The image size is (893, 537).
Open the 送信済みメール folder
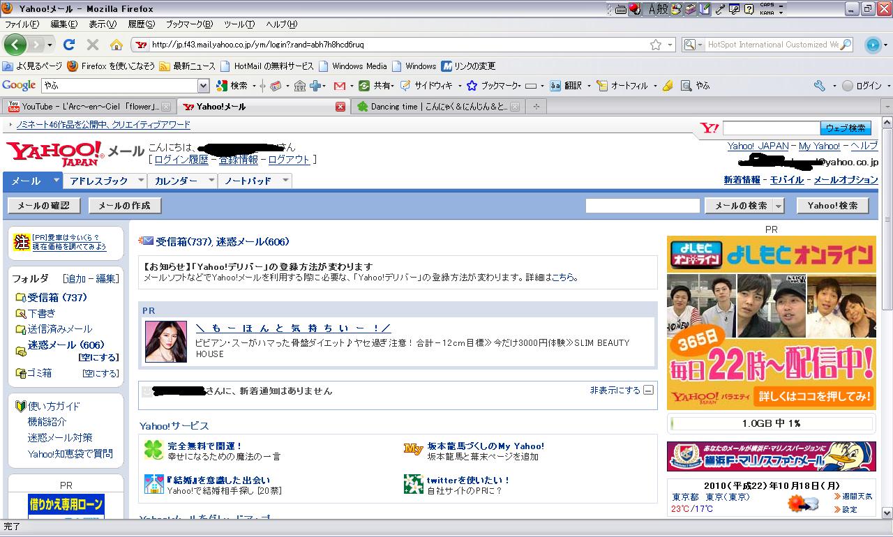point(60,328)
